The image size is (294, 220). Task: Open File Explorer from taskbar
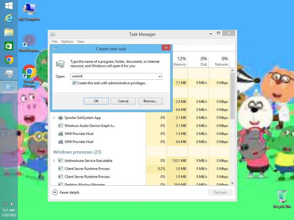tap(9, 32)
